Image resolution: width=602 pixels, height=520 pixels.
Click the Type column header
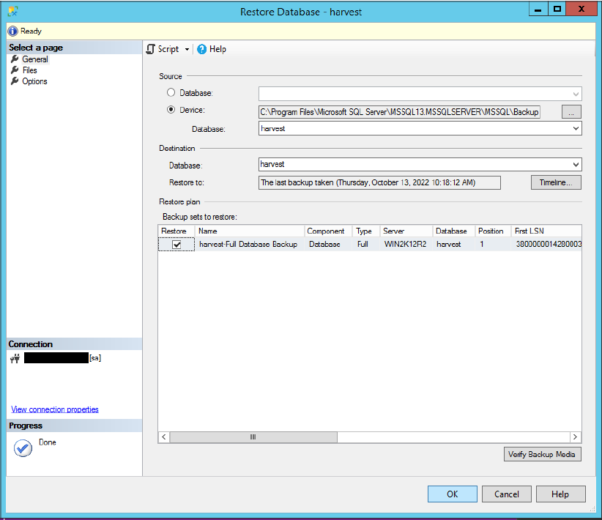[366, 231]
